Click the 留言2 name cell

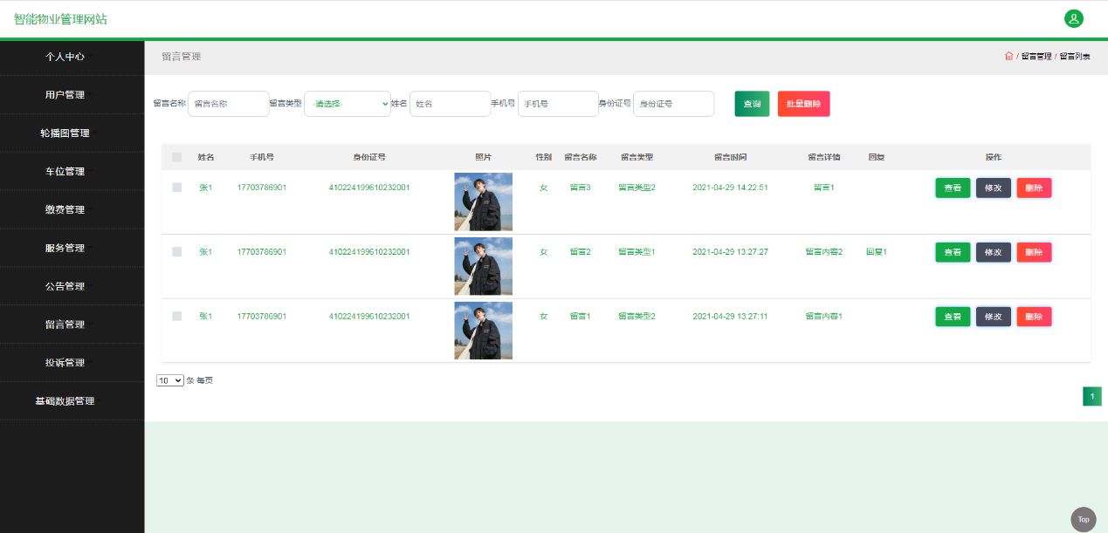click(580, 252)
